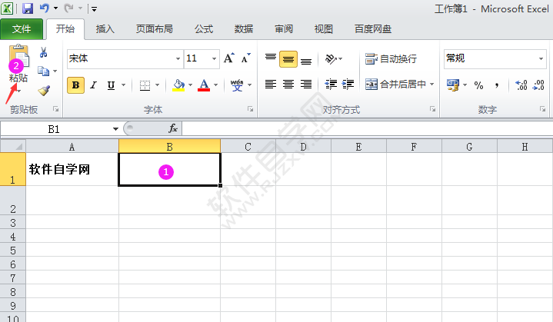Toggle middle vertical alignment
553x322 pixels.
(288, 59)
